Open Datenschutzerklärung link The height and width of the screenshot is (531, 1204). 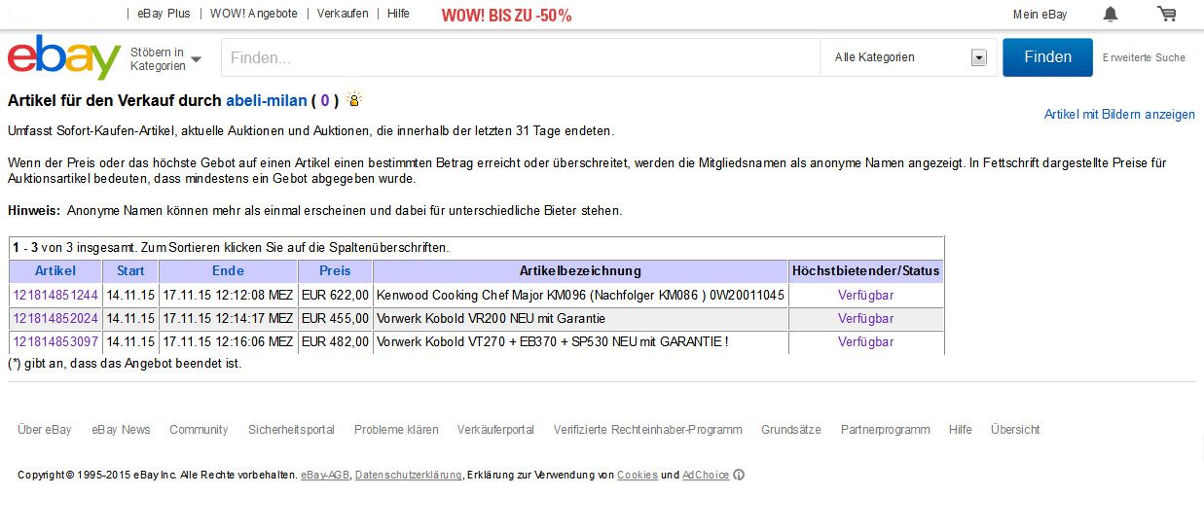pyautogui.click(x=409, y=475)
